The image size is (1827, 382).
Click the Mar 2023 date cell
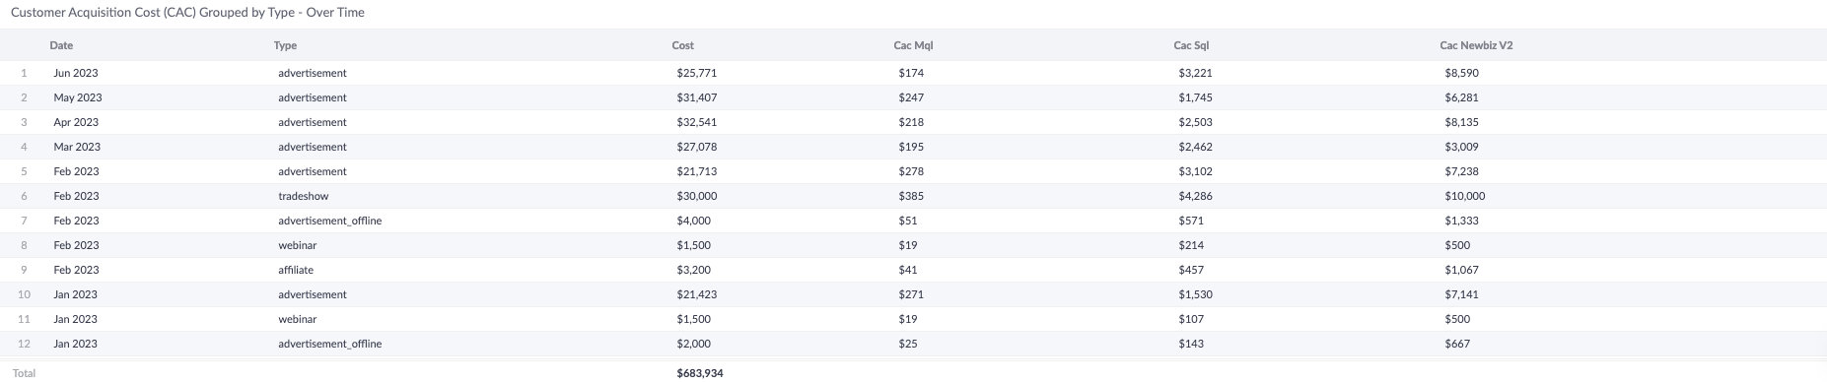(x=77, y=147)
